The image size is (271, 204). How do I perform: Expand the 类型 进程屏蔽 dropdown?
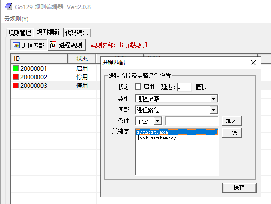point(214,99)
